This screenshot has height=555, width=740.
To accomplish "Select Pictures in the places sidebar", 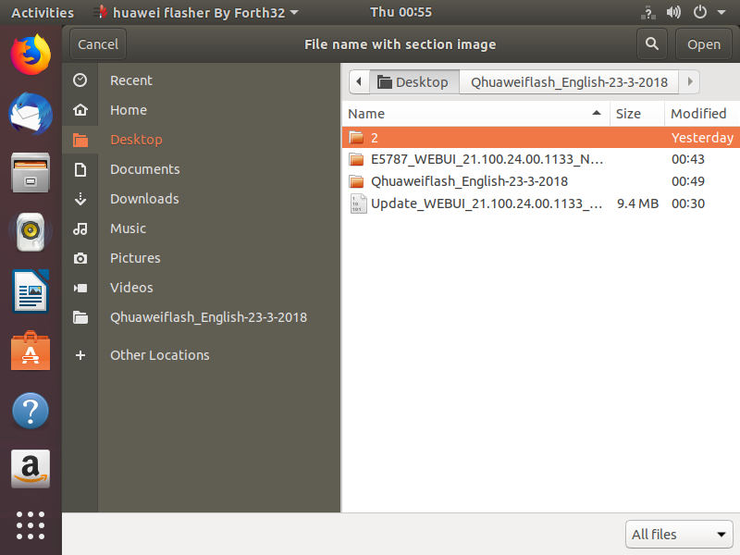I will coord(135,258).
